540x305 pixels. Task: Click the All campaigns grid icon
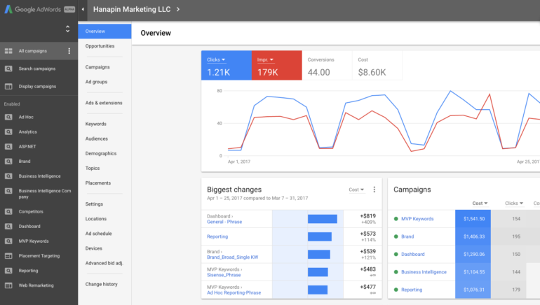[x=8, y=51]
